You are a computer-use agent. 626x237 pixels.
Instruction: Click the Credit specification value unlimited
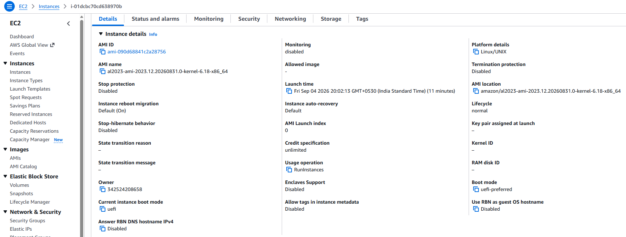coord(295,150)
